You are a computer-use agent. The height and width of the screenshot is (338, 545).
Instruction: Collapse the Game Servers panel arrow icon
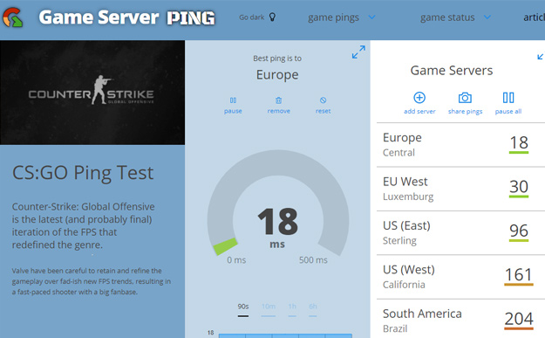(x=541, y=56)
